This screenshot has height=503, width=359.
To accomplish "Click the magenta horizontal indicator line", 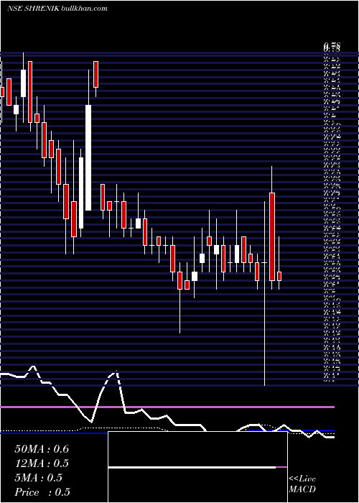I will pos(167,407).
